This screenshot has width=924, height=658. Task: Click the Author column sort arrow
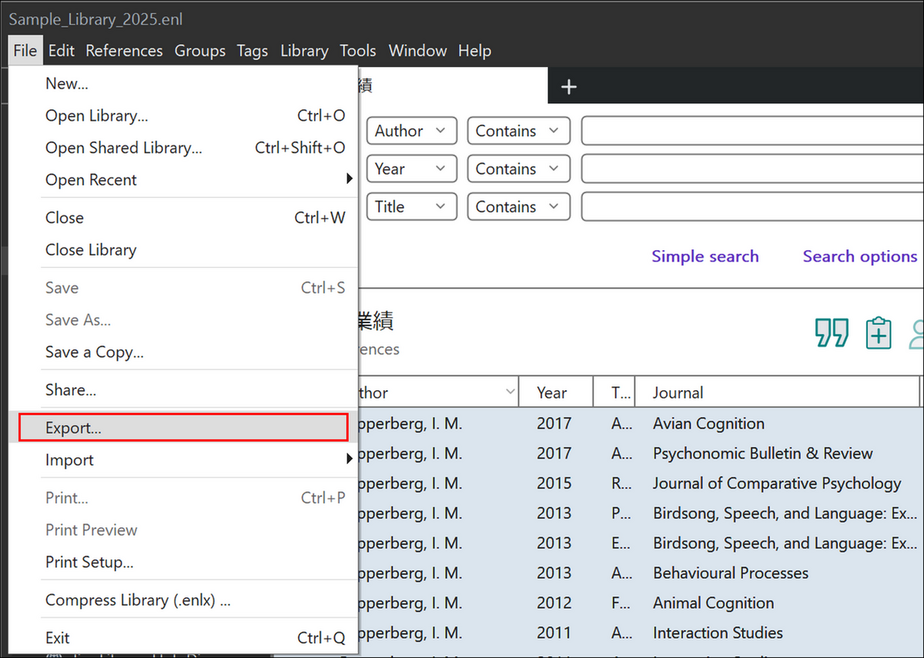[x=510, y=392]
